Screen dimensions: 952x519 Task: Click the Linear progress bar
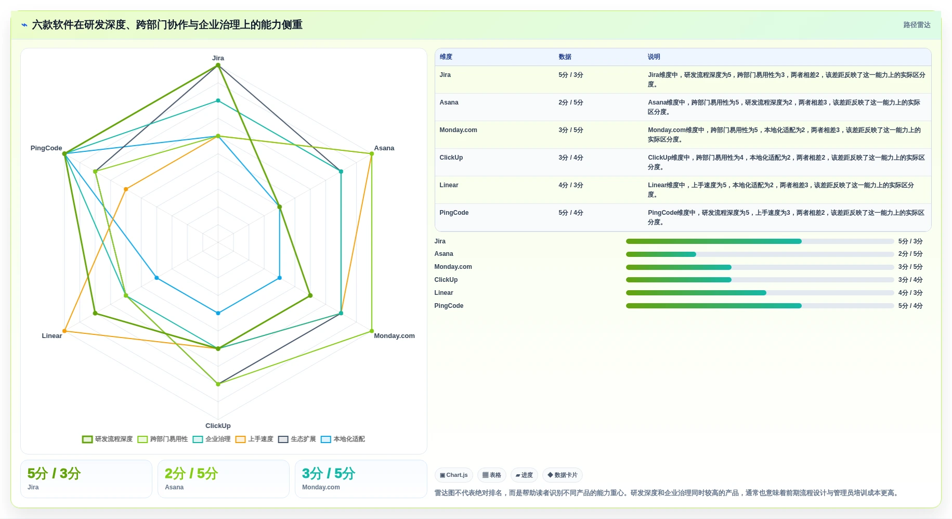(x=760, y=293)
